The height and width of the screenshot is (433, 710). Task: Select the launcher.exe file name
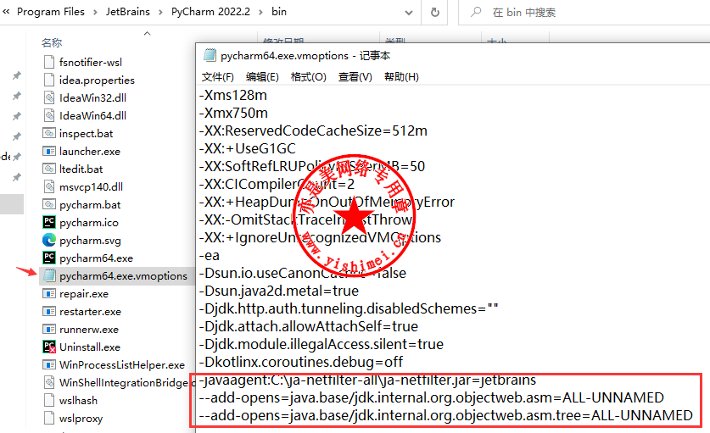click(90, 152)
